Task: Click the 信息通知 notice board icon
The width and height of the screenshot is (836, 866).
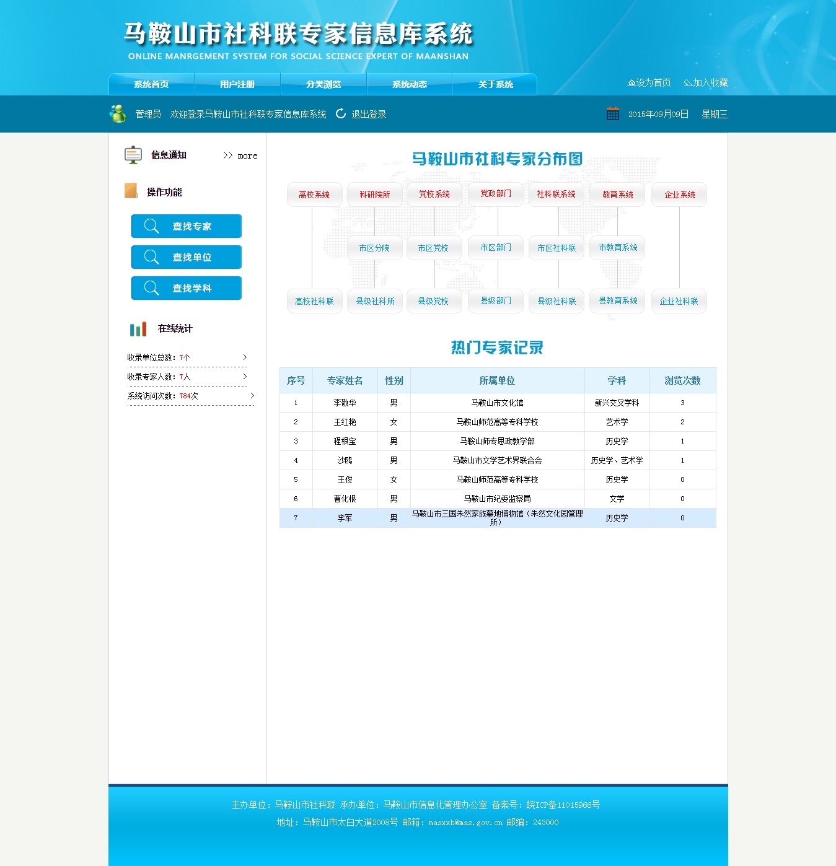Action: (x=133, y=155)
